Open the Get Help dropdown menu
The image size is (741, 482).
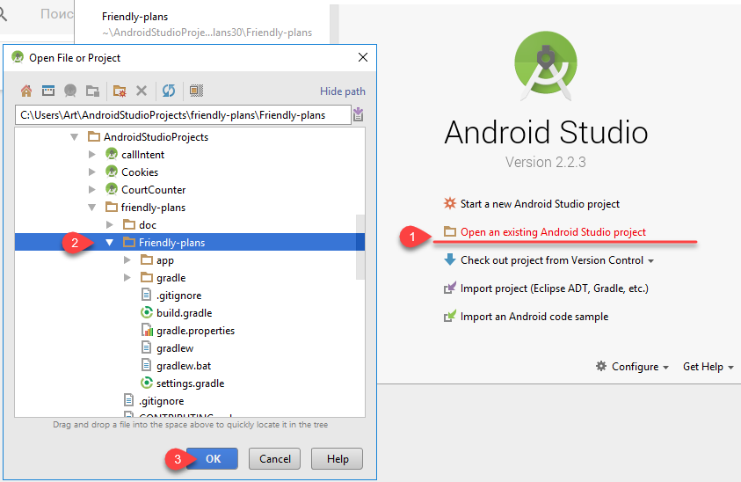(x=708, y=367)
